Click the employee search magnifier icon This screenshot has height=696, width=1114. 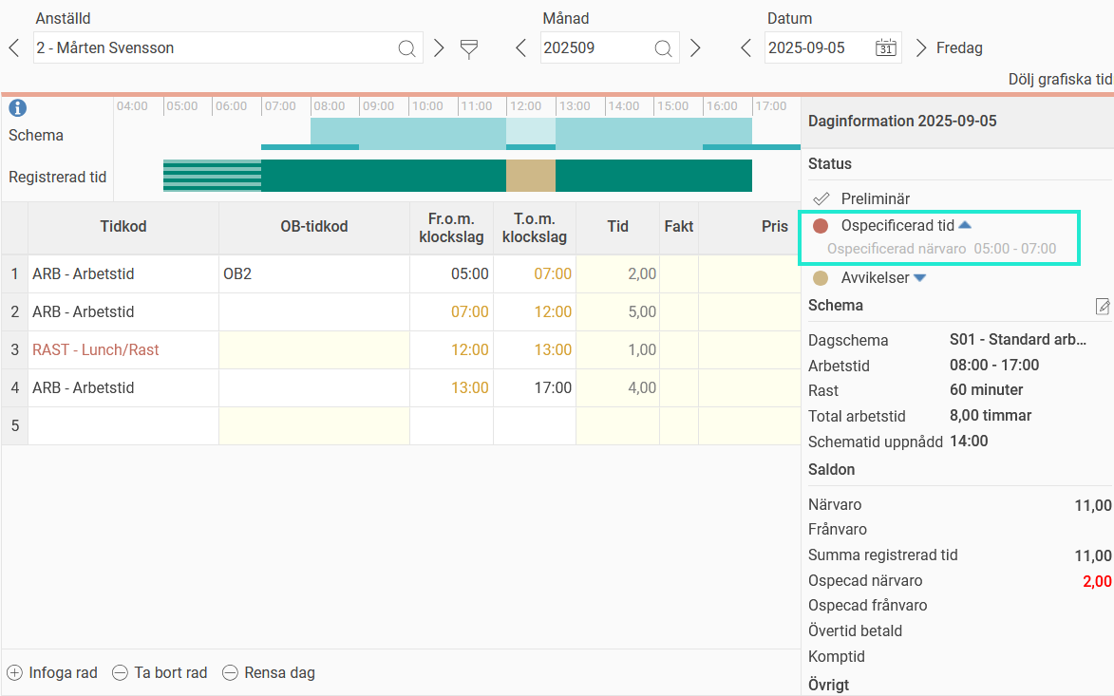point(406,48)
